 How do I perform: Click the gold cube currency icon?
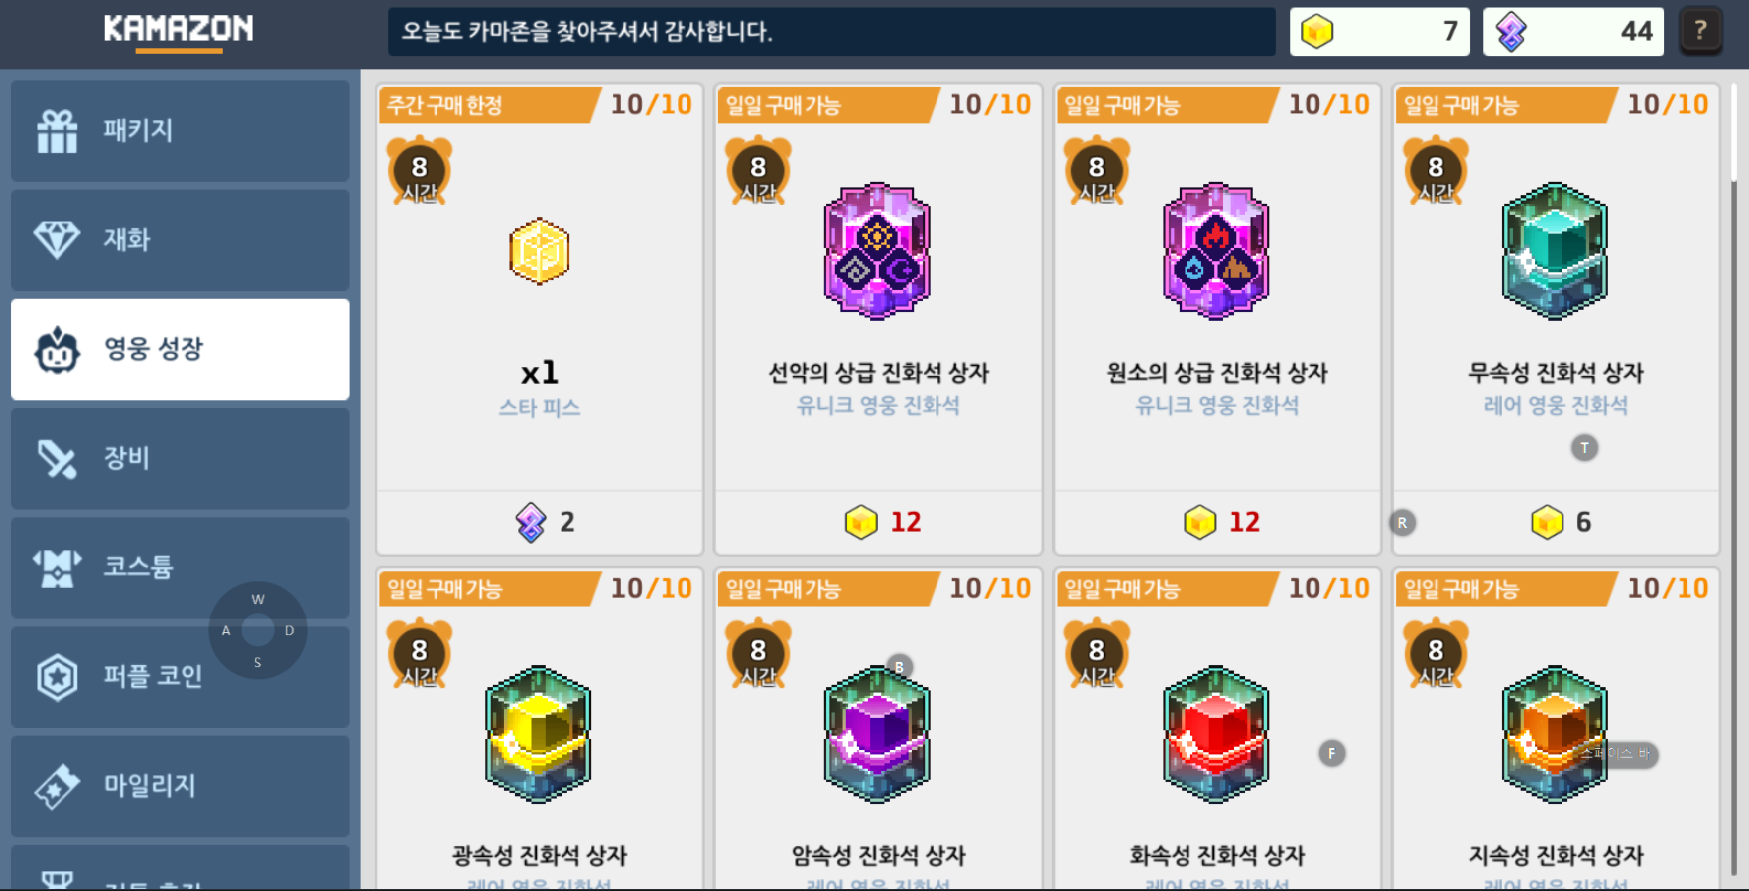1316,32
